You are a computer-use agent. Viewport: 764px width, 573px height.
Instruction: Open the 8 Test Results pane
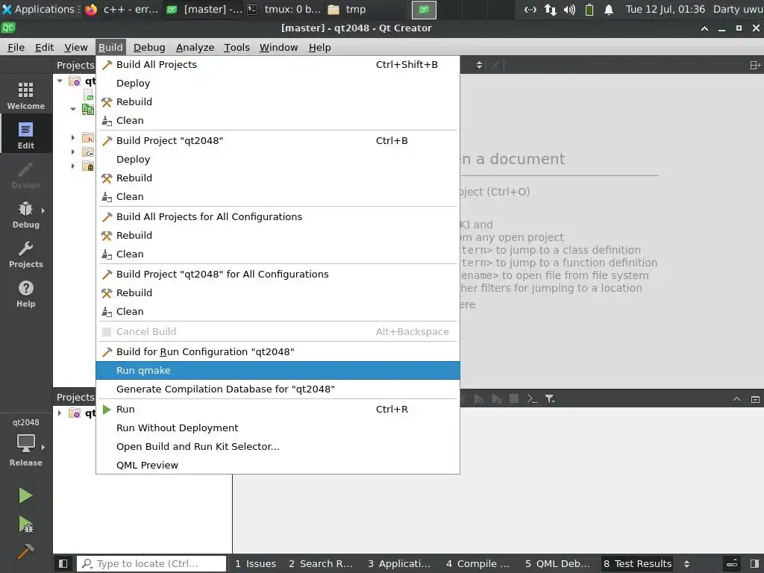tap(637, 564)
